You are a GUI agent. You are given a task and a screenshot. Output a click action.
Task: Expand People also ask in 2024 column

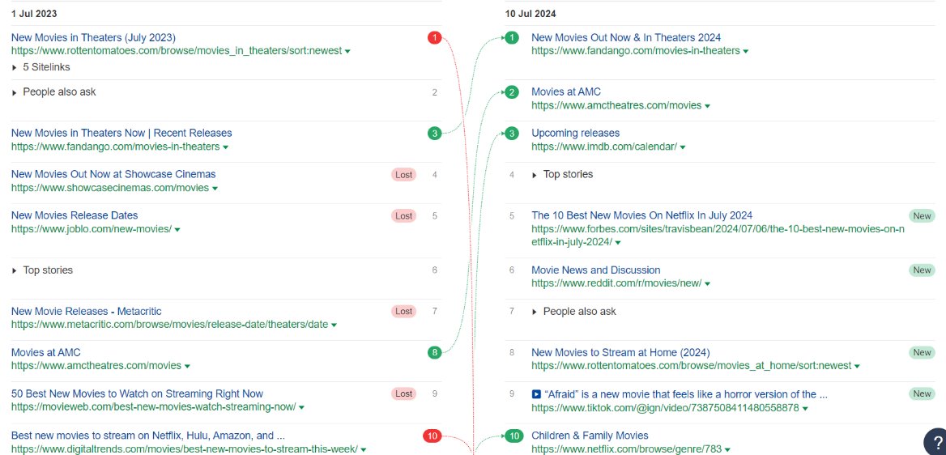(x=573, y=312)
